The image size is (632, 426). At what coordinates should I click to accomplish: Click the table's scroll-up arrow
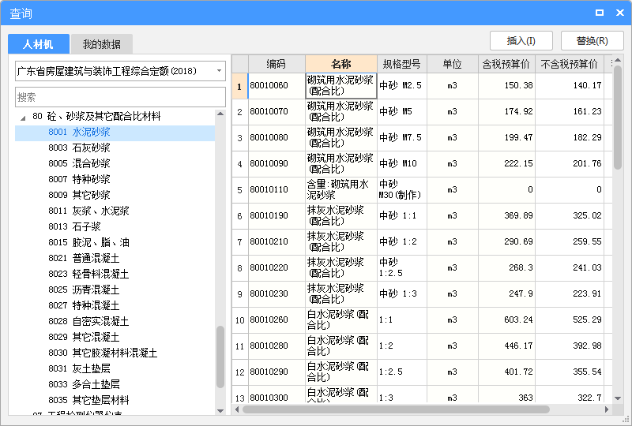click(618, 60)
